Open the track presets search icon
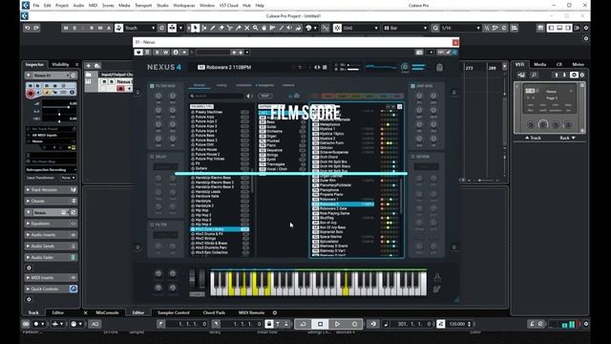 click(x=97, y=66)
